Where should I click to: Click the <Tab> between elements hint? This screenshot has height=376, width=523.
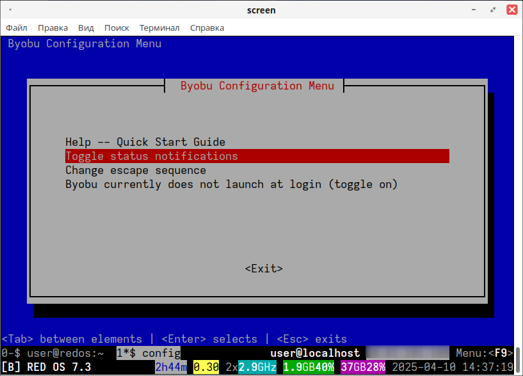pos(72,339)
